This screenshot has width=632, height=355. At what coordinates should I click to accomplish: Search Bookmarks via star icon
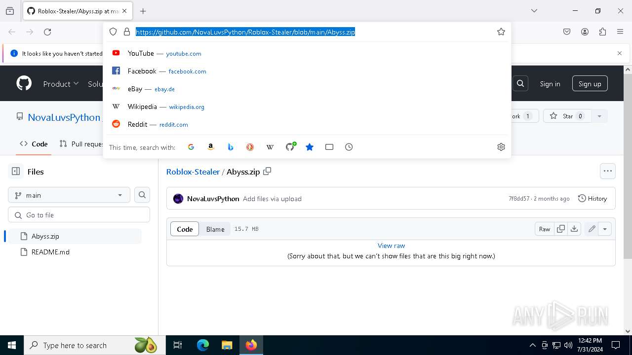tap(310, 147)
